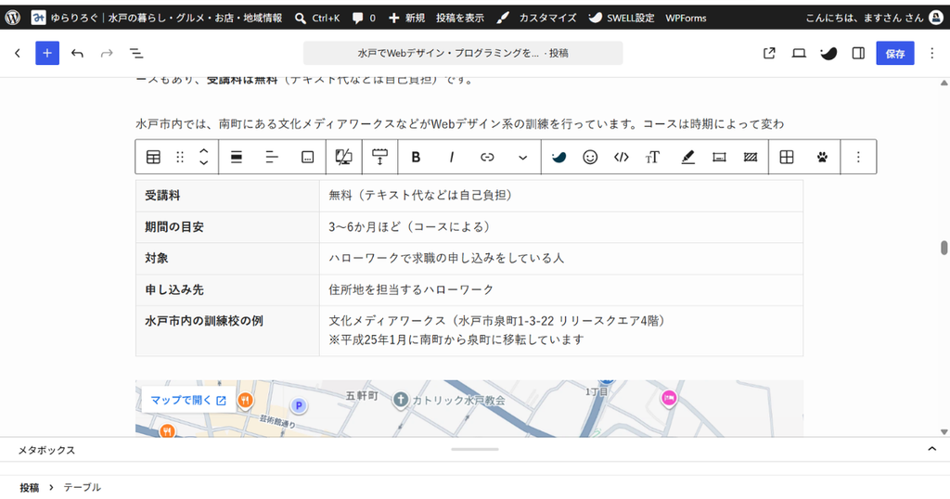Open the device display settings icon

point(343,157)
